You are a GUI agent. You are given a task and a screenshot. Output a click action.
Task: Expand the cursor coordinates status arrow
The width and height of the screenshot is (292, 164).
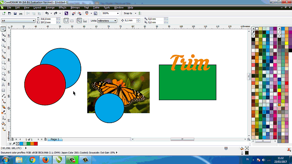point(26,148)
